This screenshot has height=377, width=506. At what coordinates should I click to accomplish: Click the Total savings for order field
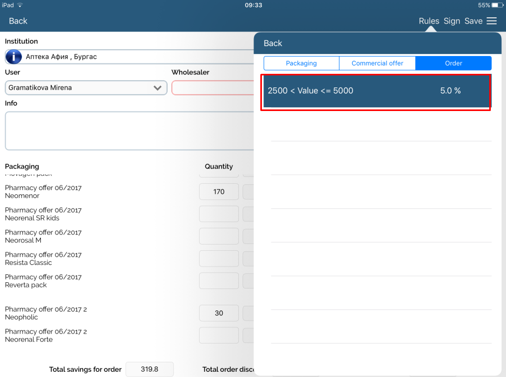pyautogui.click(x=149, y=369)
